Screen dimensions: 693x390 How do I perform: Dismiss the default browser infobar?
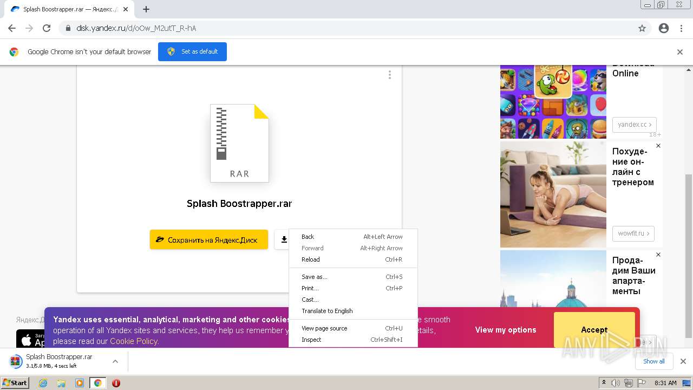680,52
